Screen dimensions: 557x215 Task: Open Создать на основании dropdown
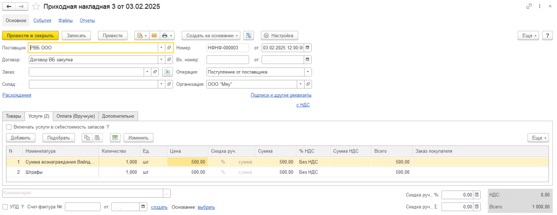(x=211, y=35)
